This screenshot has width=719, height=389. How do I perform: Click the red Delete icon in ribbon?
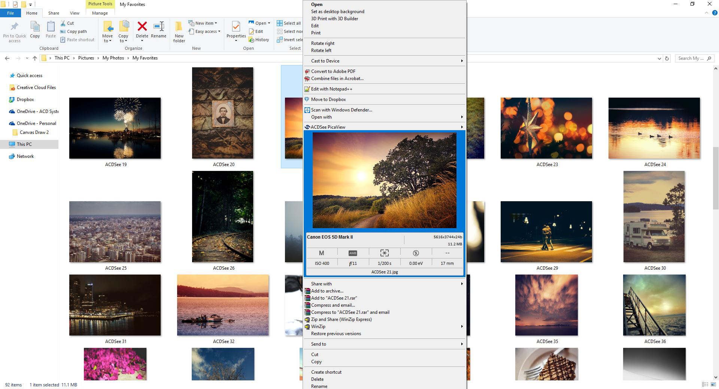142,27
